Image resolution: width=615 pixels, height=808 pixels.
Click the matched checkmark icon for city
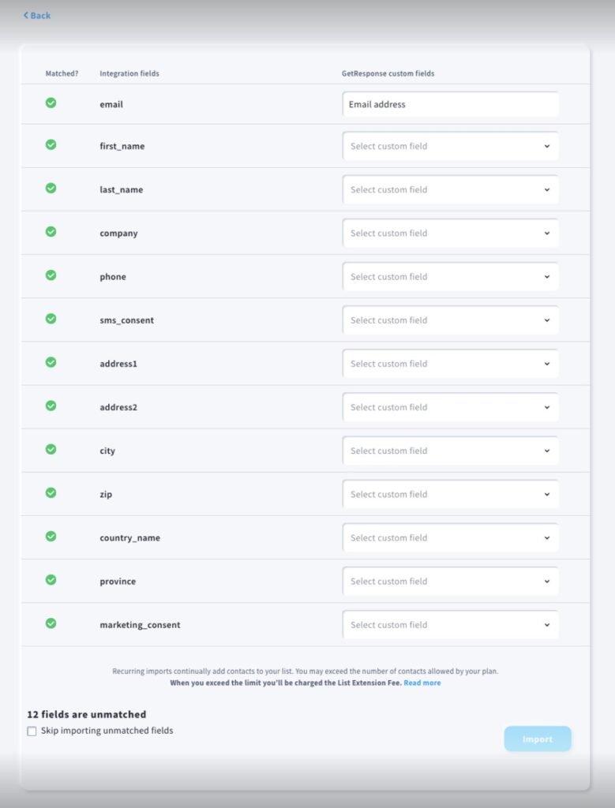click(51, 449)
